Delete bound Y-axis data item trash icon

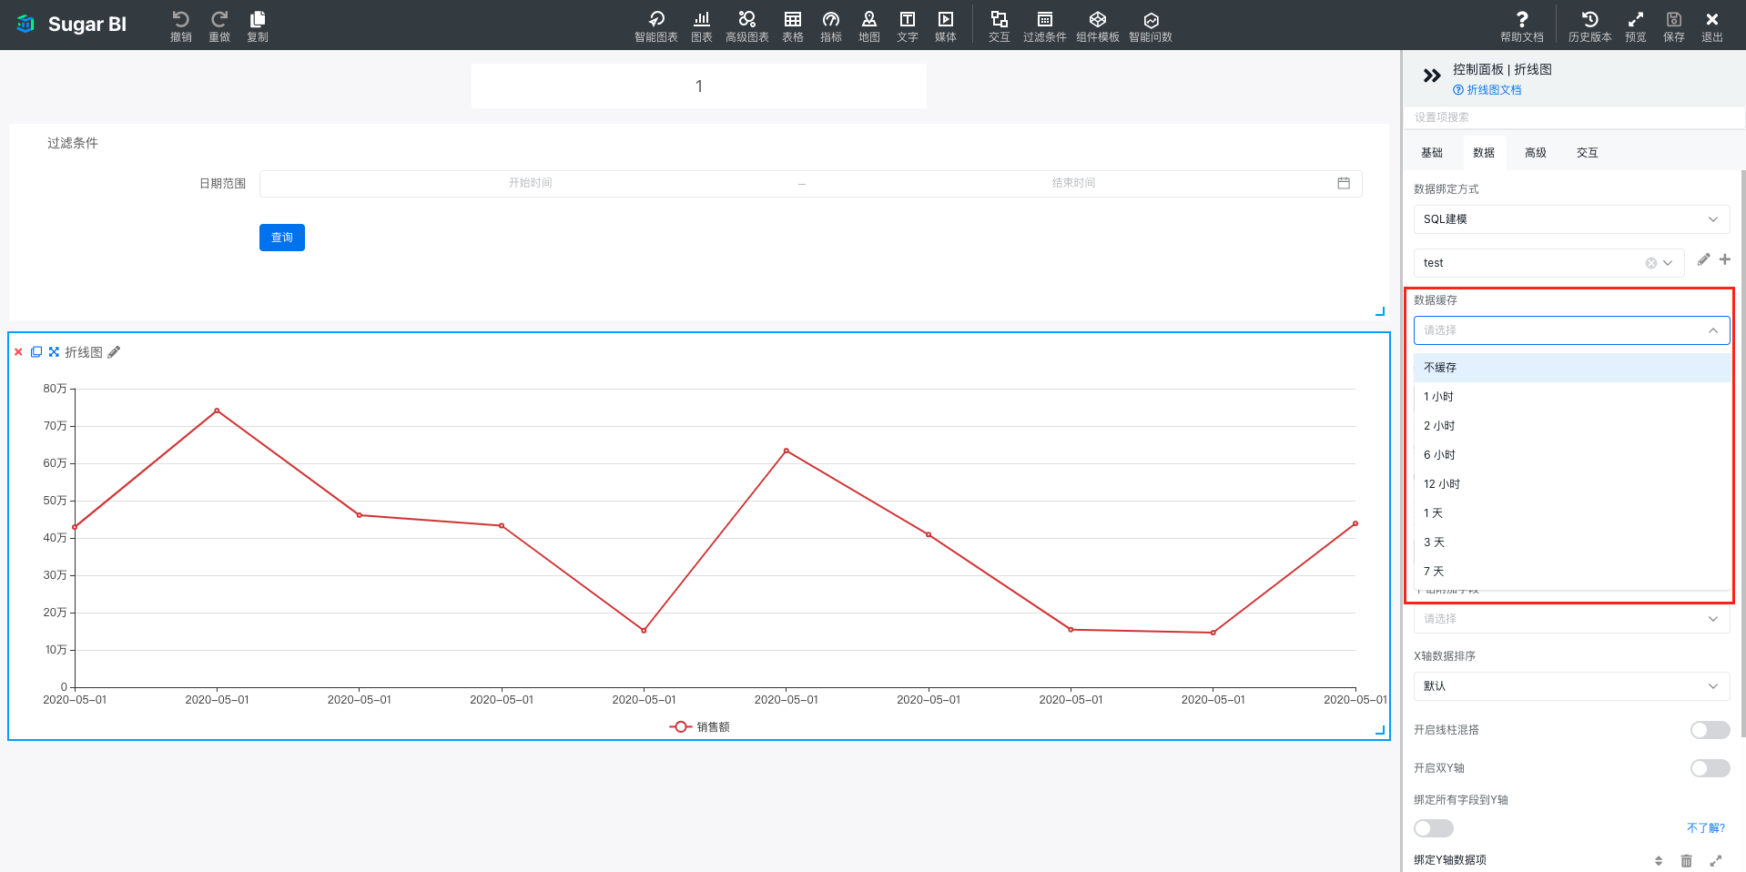click(x=1686, y=860)
